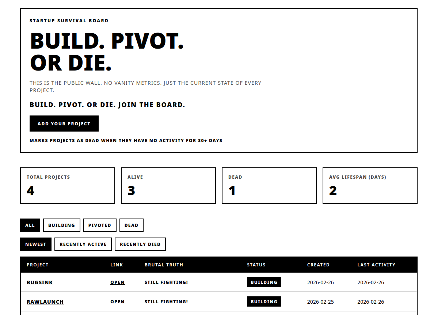Click the BUILDING badge on the BUGSINK row
The image size is (430, 315).
pyautogui.click(x=264, y=282)
